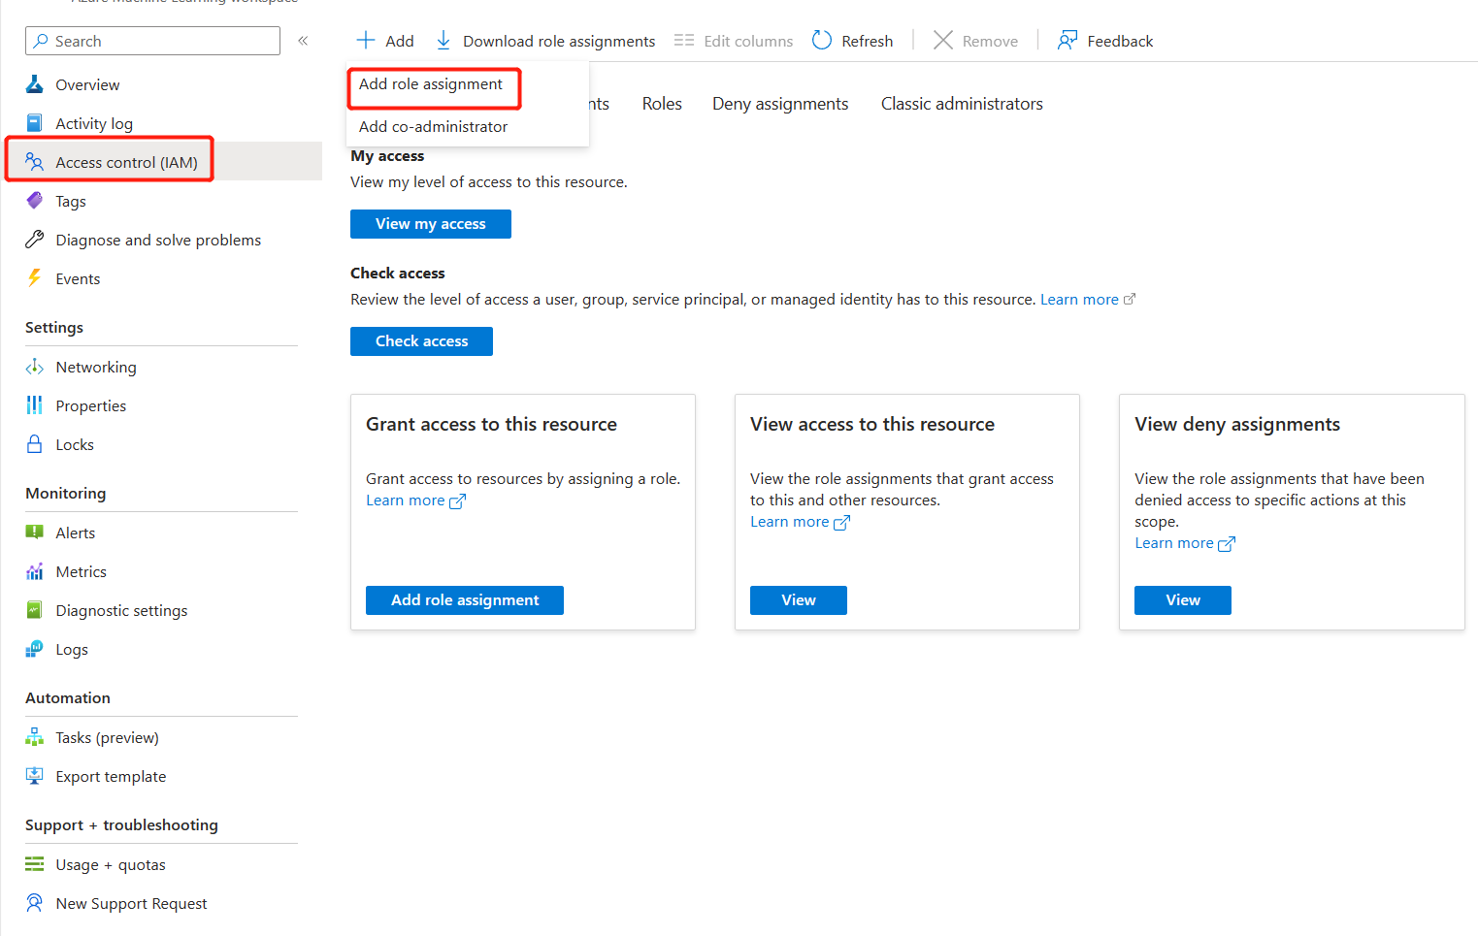This screenshot has width=1478, height=936.
Task: Open the Activity log label
Action: pyautogui.click(x=94, y=123)
